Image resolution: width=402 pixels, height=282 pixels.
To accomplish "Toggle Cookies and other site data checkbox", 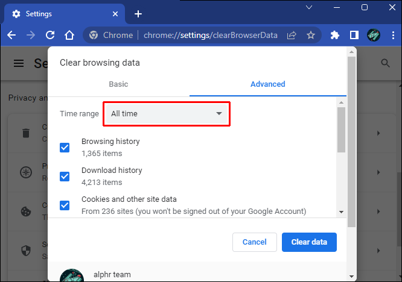I will 65,205.
